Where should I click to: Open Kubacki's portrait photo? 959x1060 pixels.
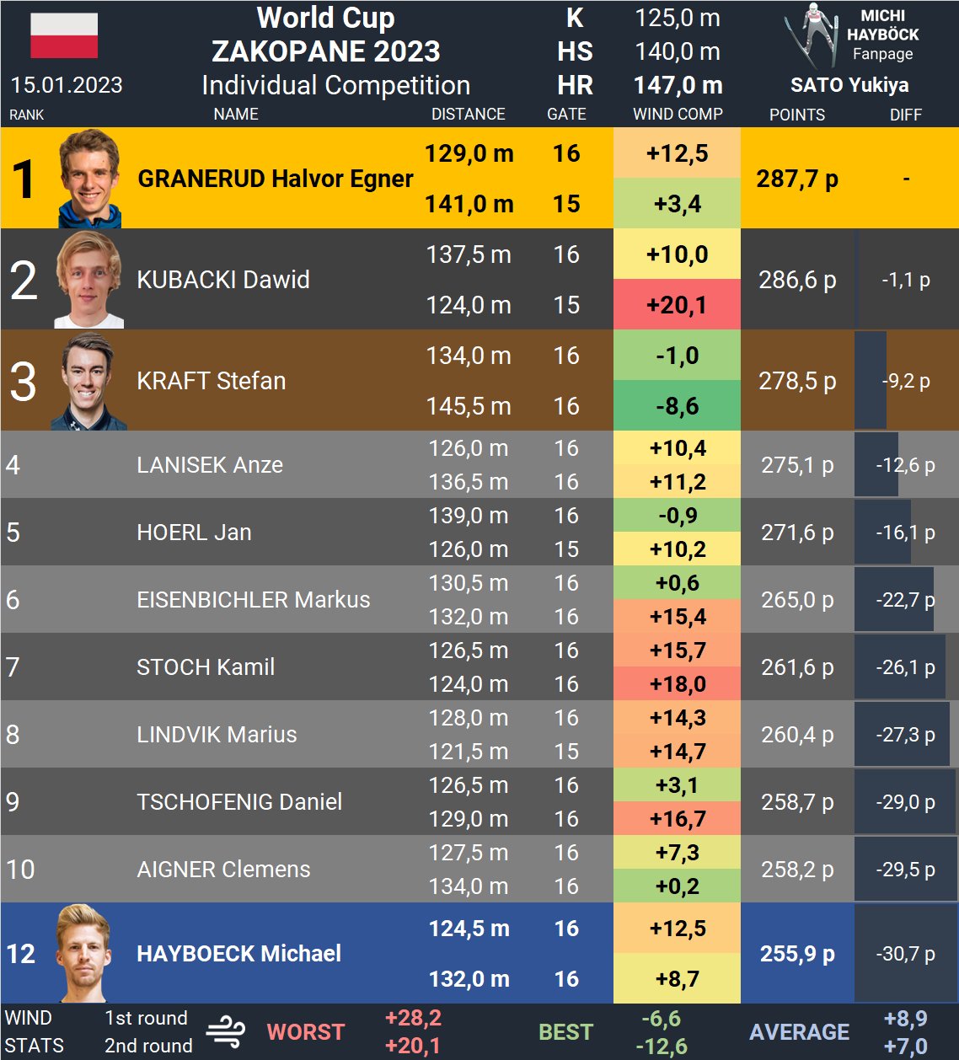click(89, 280)
